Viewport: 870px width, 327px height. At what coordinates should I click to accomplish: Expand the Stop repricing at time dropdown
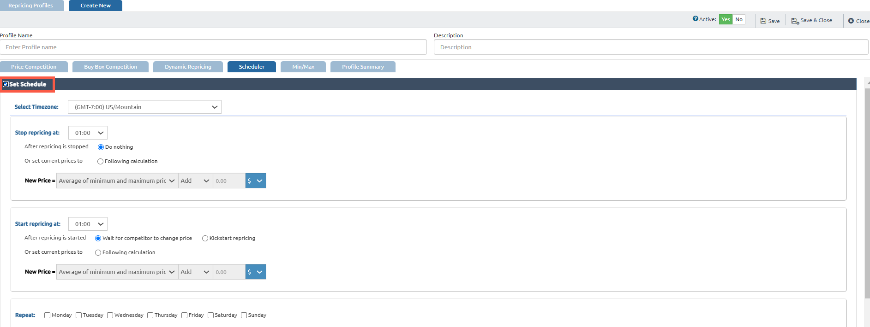click(88, 133)
